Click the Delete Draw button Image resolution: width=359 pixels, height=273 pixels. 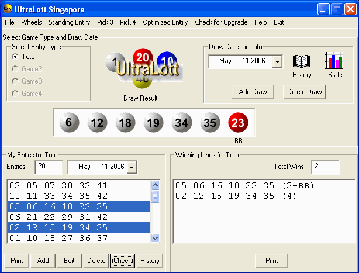[x=304, y=92]
